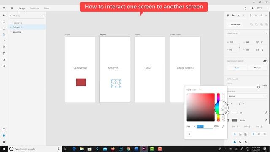Screen dimensions: 270x152
Task: Select the Polygon 1 layer
Action: click(x=27, y=27)
